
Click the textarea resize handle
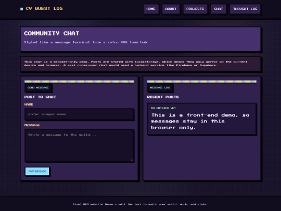pos(132,160)
